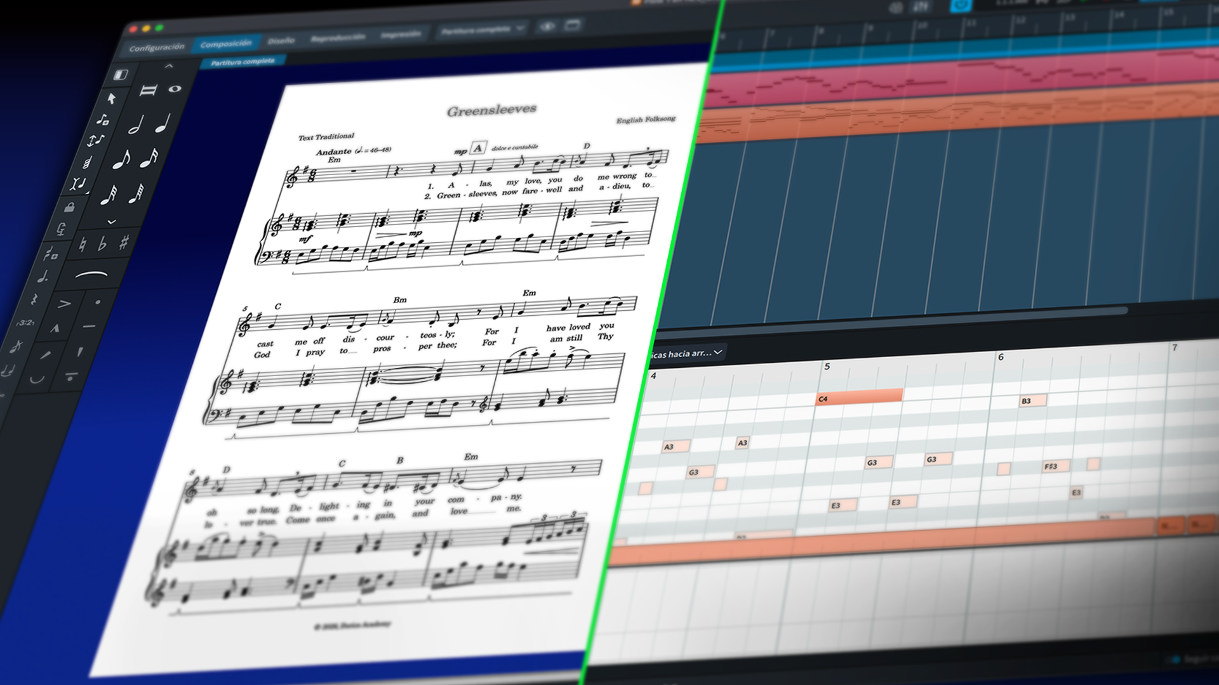Apply the flat accidental

tap(102, 244)
